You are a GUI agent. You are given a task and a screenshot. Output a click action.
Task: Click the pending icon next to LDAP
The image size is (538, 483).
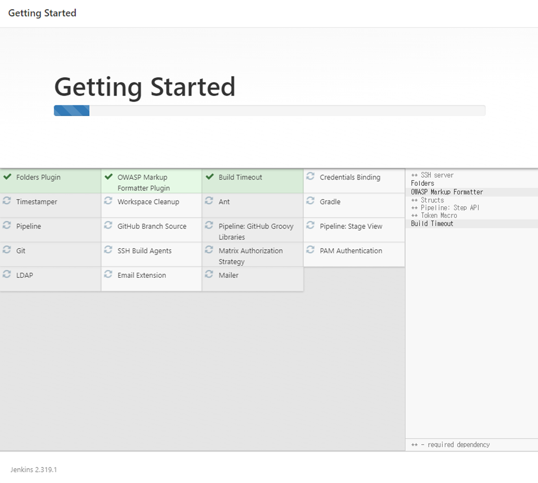point(7,274)
